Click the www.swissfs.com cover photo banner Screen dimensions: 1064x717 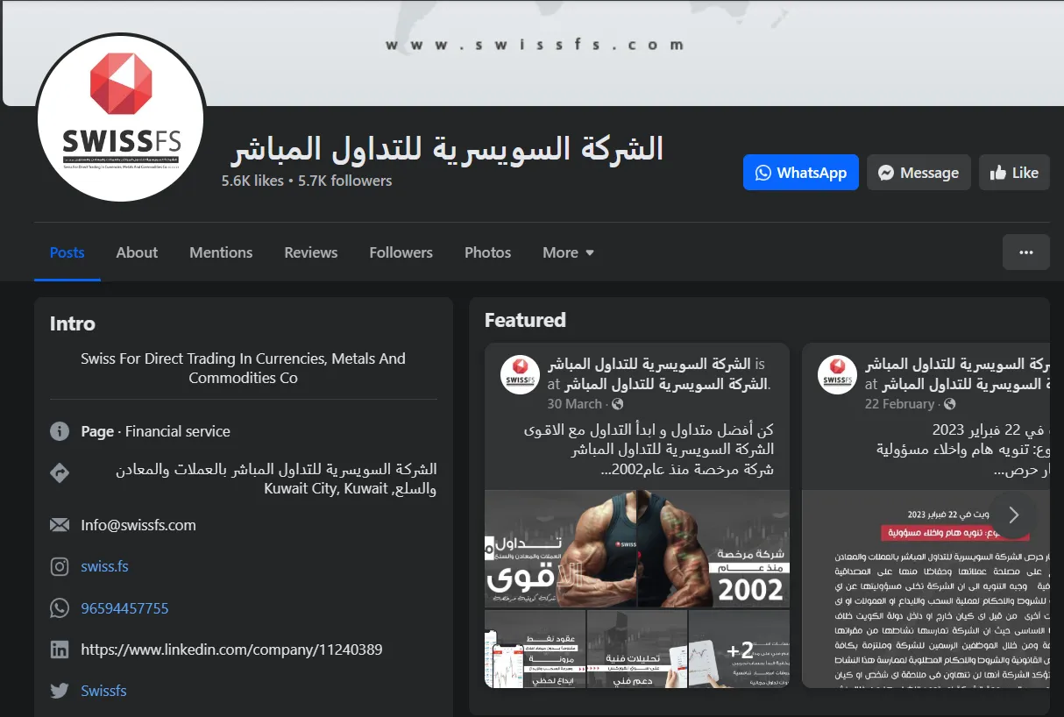click(x=535, y=45)
